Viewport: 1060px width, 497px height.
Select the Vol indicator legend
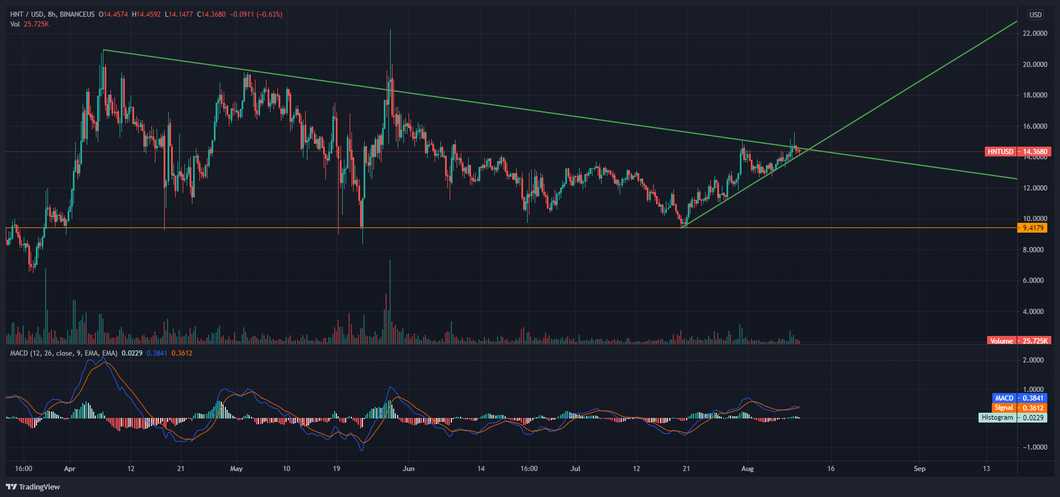click(15, 24)
